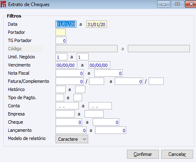Close the Extrato de Cheques window
This screenshot has width=196, height=162.
(x=191, y=4)
